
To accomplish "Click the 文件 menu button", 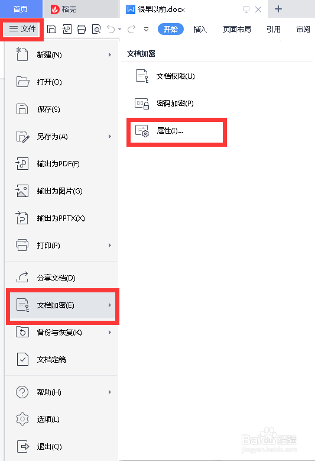I will click(x=22, y=29).
